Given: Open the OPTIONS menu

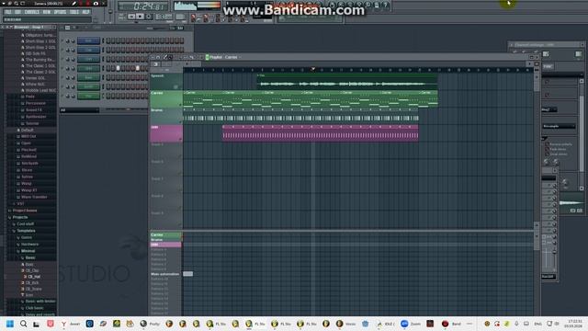Looking at the screenshot, I should tap(60, 12).
